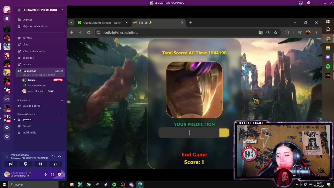Collapse the Canales de texto category

(27, 114)
